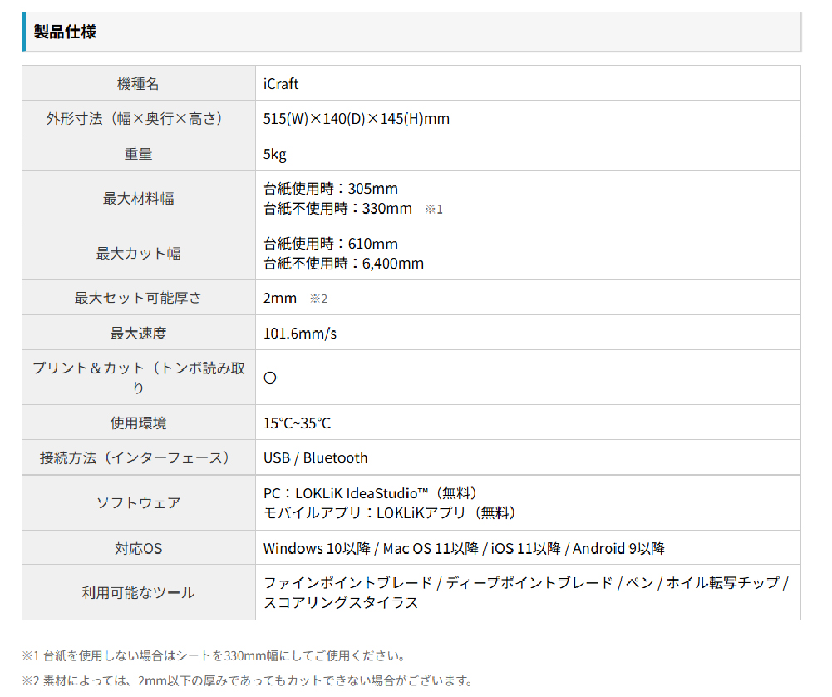Select the 使用環境 row label
832x697 pixels.
(138, 423)
